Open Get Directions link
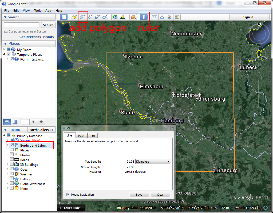Viewport: 273px width, 213px height. 30,37
